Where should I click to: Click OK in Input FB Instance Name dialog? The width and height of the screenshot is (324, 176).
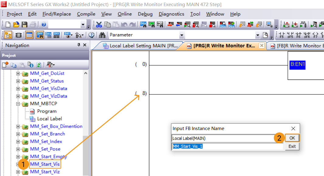coord(292,138)
